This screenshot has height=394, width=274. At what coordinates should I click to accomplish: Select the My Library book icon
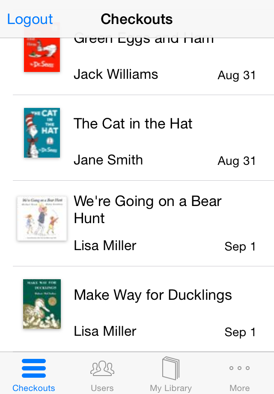pos(171,368)
